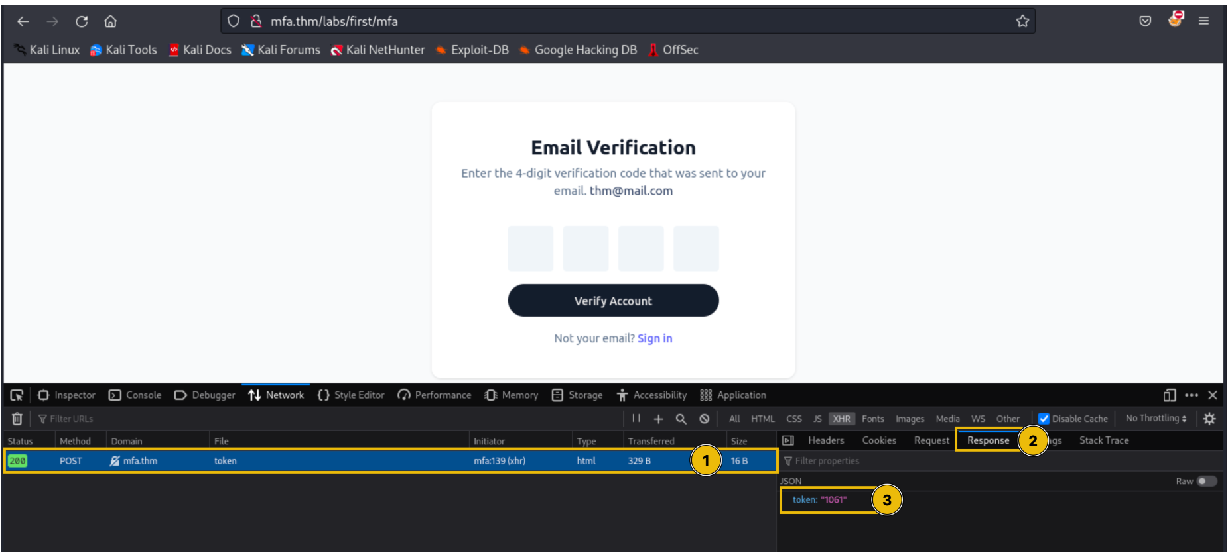This screenshot has height=559, width=1230.
Task: Filter requests by CSS
Action: coord(794,419)
